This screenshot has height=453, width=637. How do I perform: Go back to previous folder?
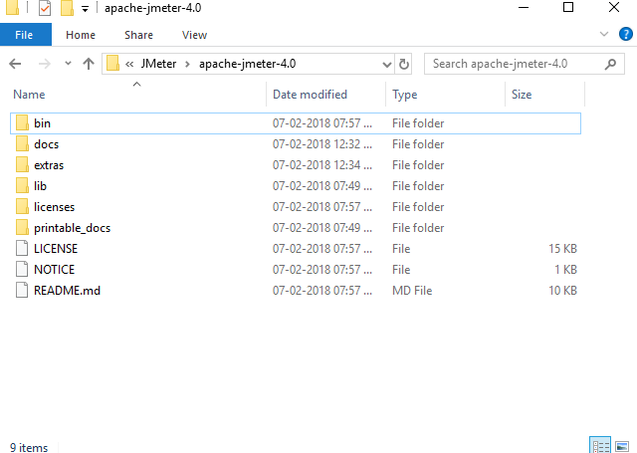[x=15, y=64]
